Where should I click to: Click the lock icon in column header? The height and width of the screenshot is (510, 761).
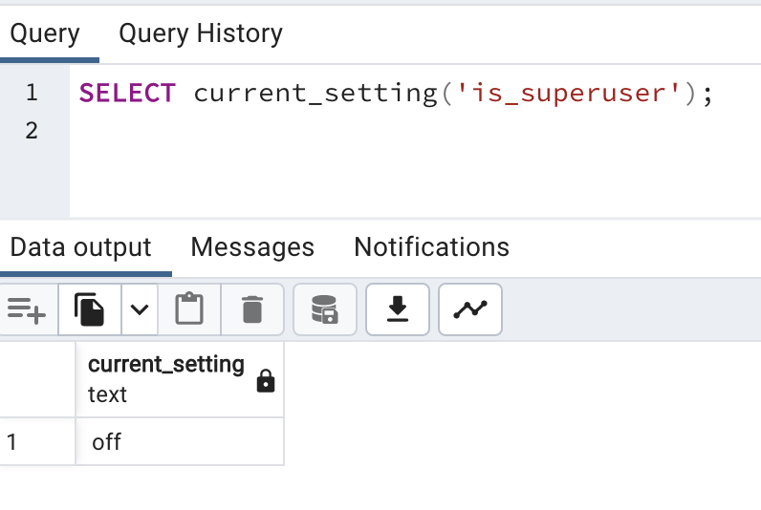[266, 382]
